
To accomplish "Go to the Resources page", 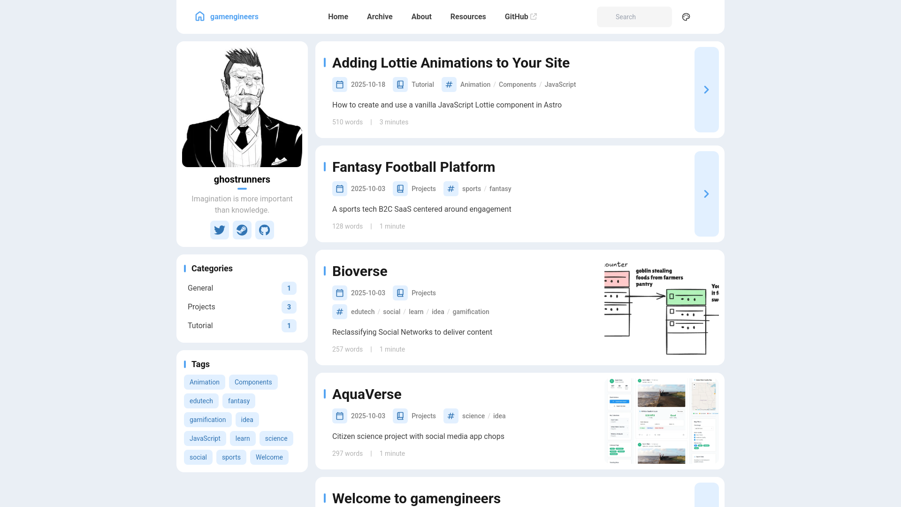I will [468, 17].
